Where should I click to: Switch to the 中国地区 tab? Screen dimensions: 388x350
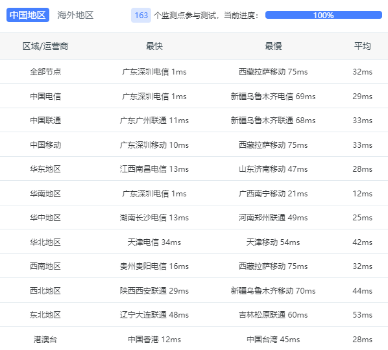point(28,15)
